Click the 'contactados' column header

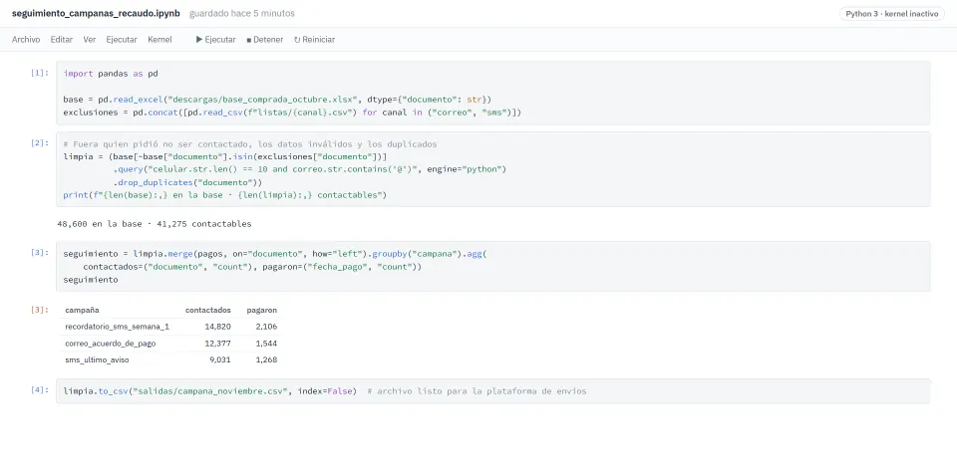coord(208,311)
